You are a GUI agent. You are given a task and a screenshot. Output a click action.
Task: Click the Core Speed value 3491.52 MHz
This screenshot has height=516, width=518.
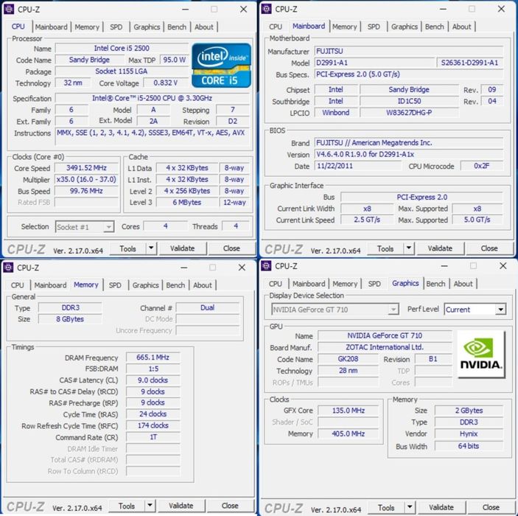(x=86, y=168)
